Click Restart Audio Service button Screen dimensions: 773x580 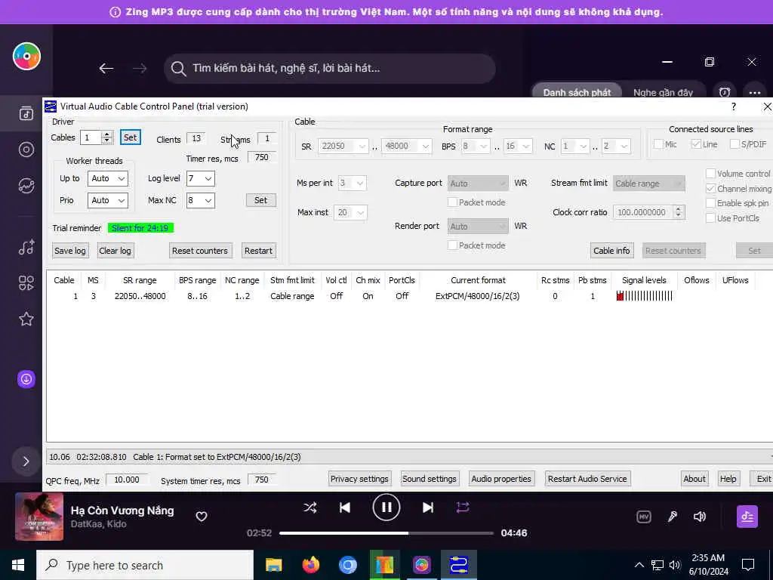(587, 479)
